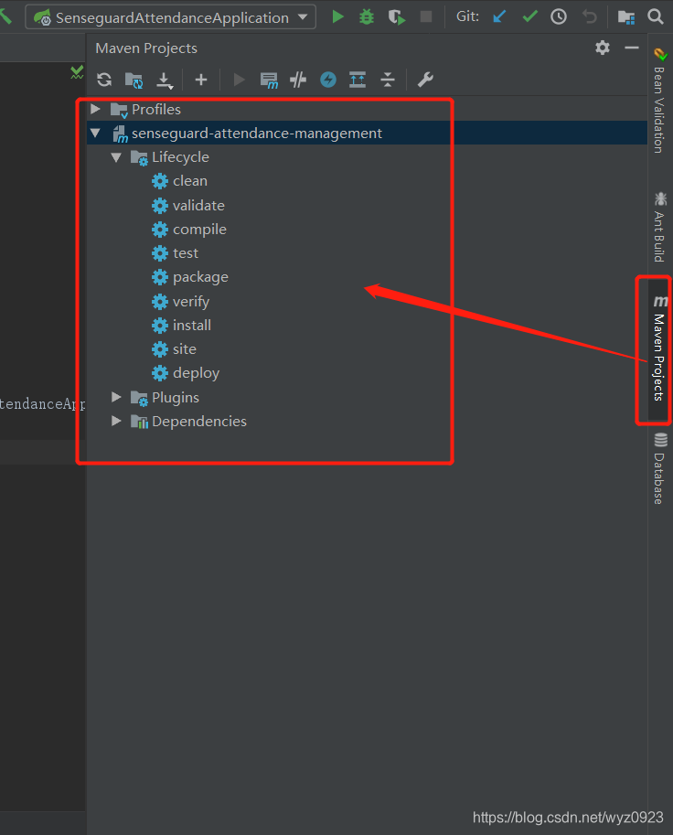Generate sources and update folders

(x=134, y=80)
